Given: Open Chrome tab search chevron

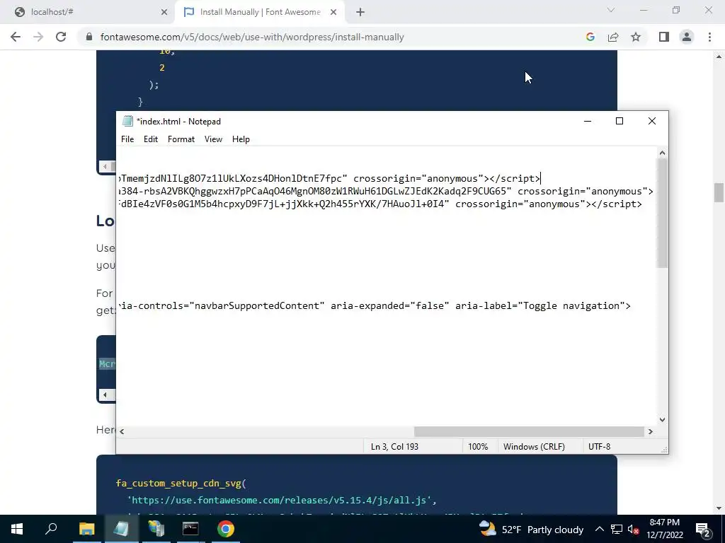Looking at the screenshot, I should point(611,10).
